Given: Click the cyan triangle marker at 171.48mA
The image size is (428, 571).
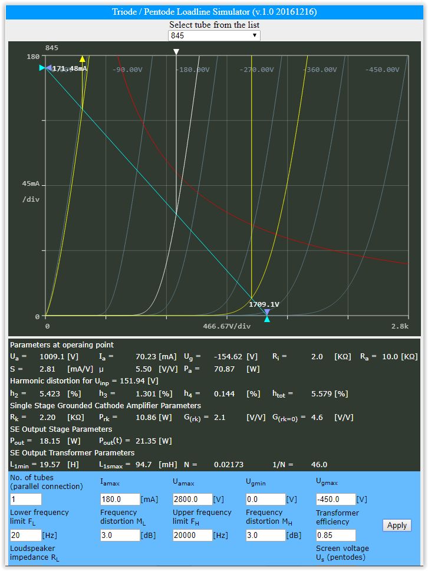Looking at the screenshot, I should tap(42, 68).
